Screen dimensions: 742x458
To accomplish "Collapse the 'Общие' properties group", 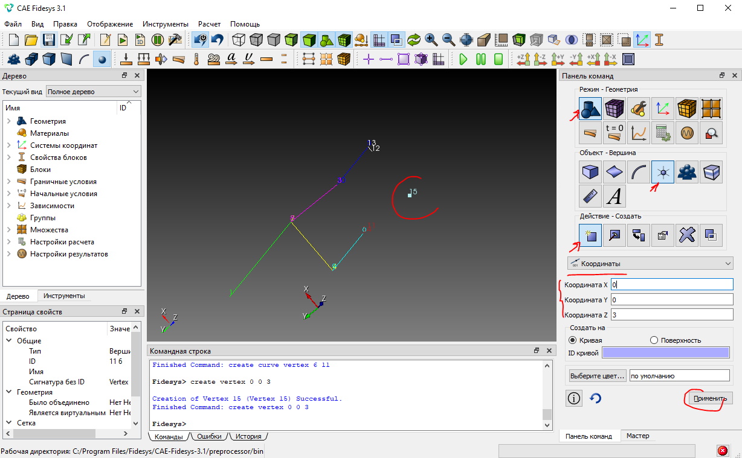I will [9, 341].
